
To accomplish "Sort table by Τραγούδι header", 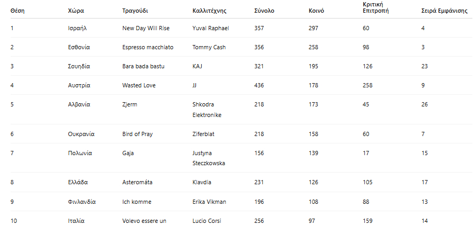I will click(135, 11).
